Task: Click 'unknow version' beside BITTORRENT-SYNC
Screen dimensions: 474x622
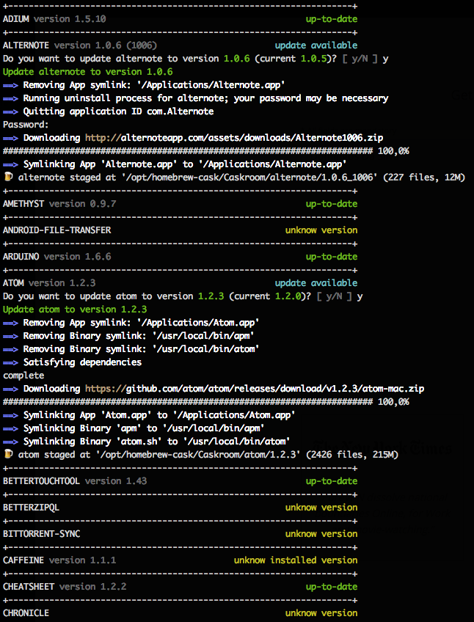Action: tap(321, 533)
